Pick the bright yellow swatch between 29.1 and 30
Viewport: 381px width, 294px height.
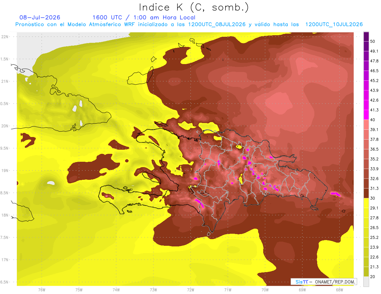pos(366,203)
